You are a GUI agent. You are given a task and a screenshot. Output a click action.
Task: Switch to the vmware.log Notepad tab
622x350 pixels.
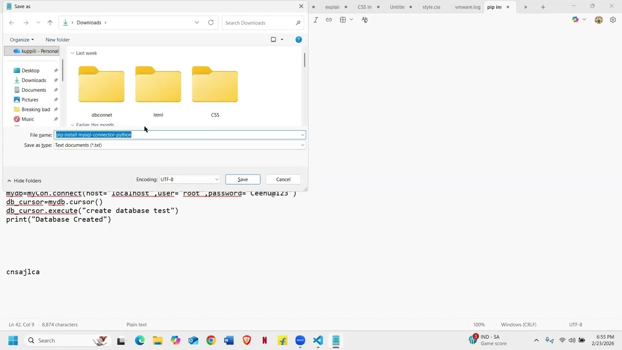click(x=467, y=7)
